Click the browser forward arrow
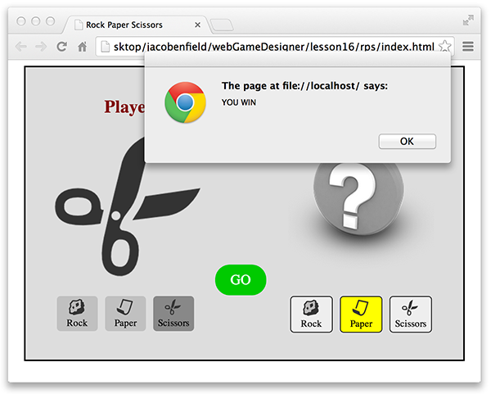Screen dimensions: 491x394 [41, 47]
